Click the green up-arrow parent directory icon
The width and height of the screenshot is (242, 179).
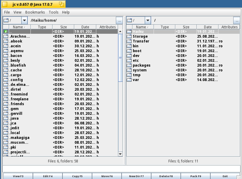point(6,31)
